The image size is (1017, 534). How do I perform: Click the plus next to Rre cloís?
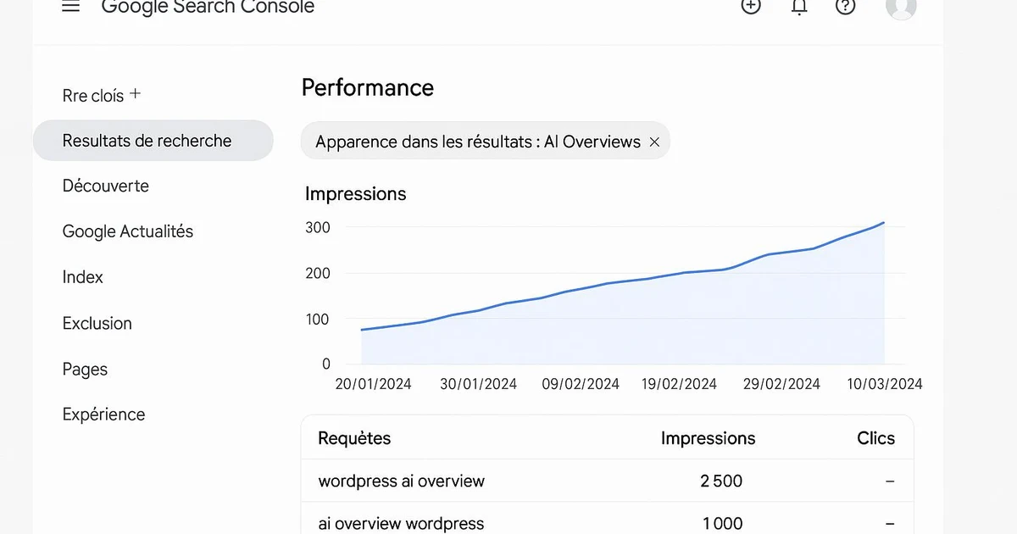click(135, 94)
